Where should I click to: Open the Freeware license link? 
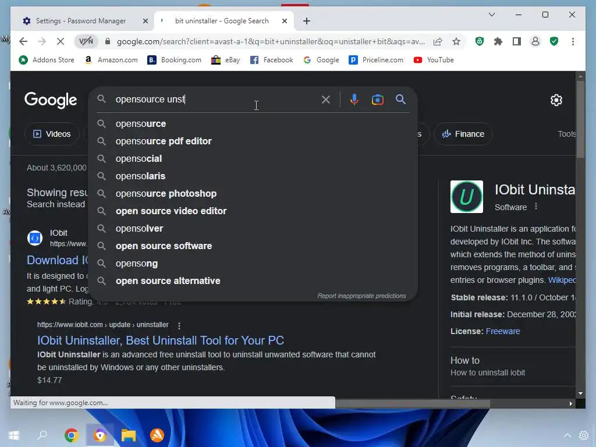point(502,331)
